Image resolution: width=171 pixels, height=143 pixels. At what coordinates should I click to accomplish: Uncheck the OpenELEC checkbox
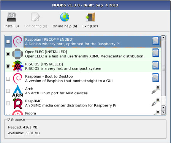click(x=8, y=54)
